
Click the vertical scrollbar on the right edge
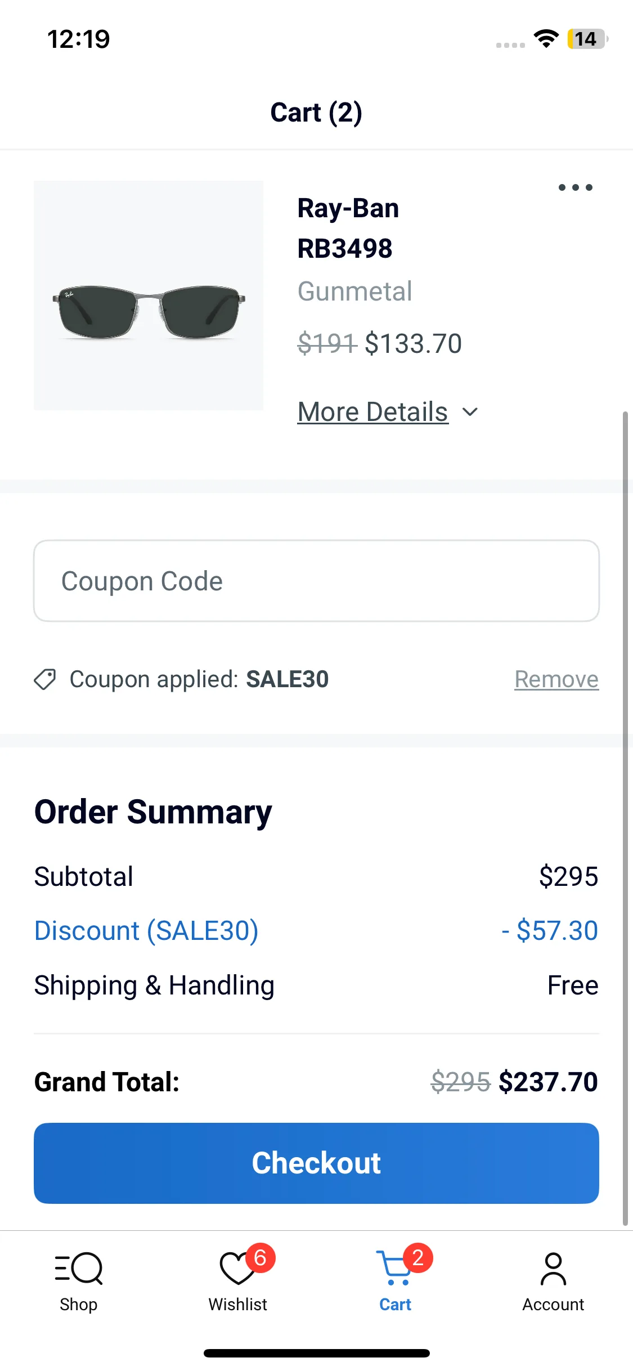coord(625,816)
